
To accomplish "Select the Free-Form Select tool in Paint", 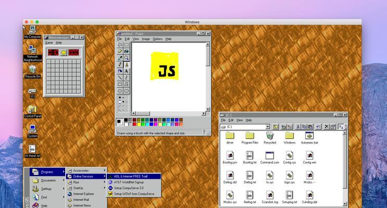I will click(120, 45).
